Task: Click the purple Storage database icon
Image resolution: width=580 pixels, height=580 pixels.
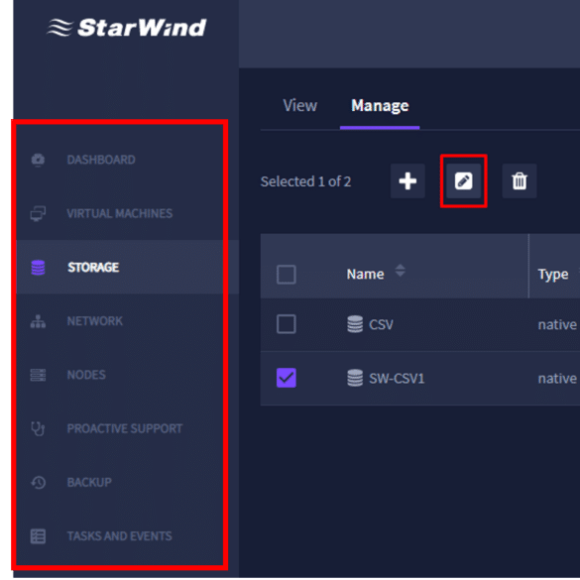Action: (38, 268)
